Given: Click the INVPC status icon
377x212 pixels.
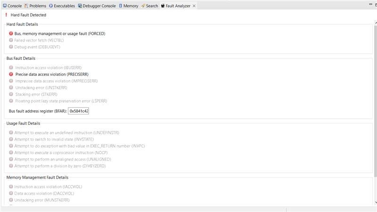Looking at the screenshot, I should (x=11, y=146).
